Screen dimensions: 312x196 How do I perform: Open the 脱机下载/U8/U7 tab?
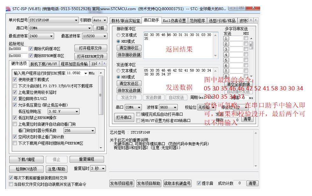(x=44, y=64)
